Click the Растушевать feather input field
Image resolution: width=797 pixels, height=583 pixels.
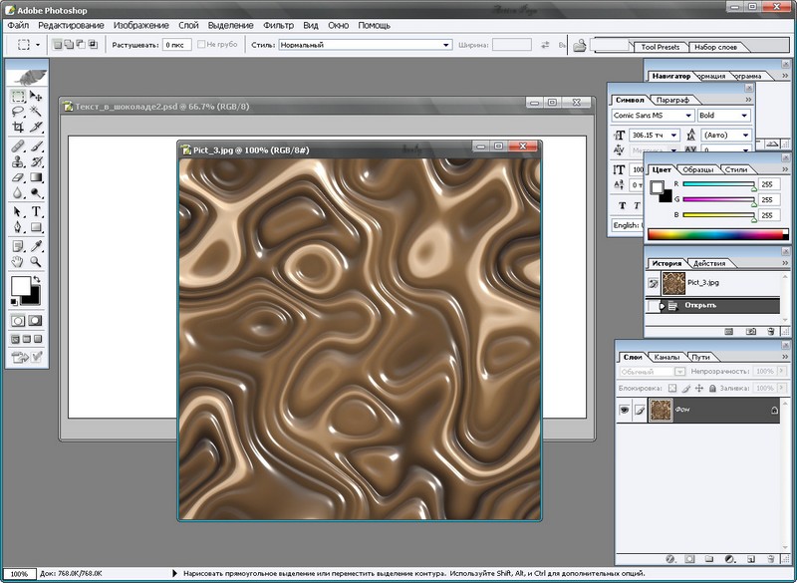177,45
